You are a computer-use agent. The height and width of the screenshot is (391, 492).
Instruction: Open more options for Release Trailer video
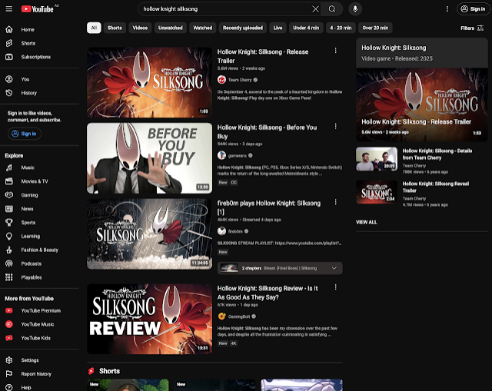336,51
